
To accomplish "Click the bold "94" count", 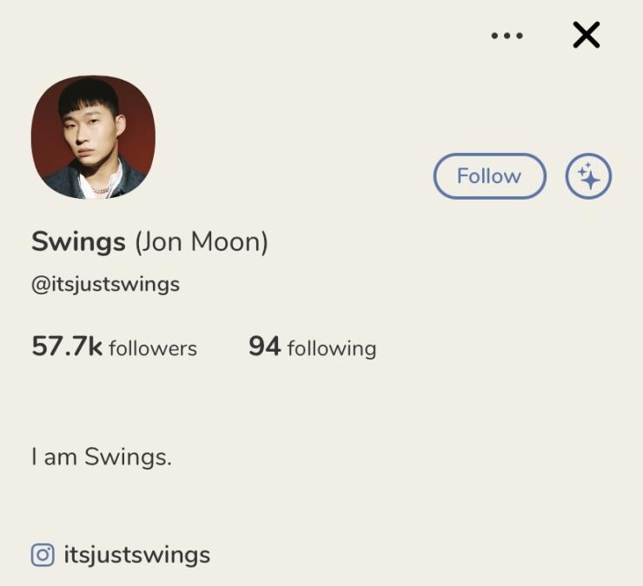I will click(264, 346).
